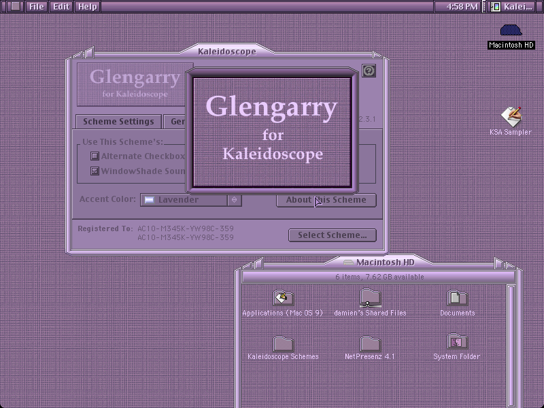Click the zoom box on Macintosh HD window
The height and width of the screenshot is (408, 544).
click(x=498, y=264)
